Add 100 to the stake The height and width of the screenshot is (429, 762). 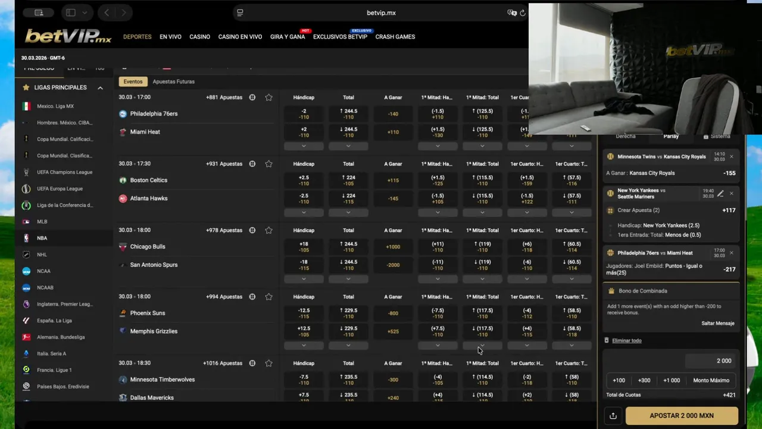[x=619, y=380]
